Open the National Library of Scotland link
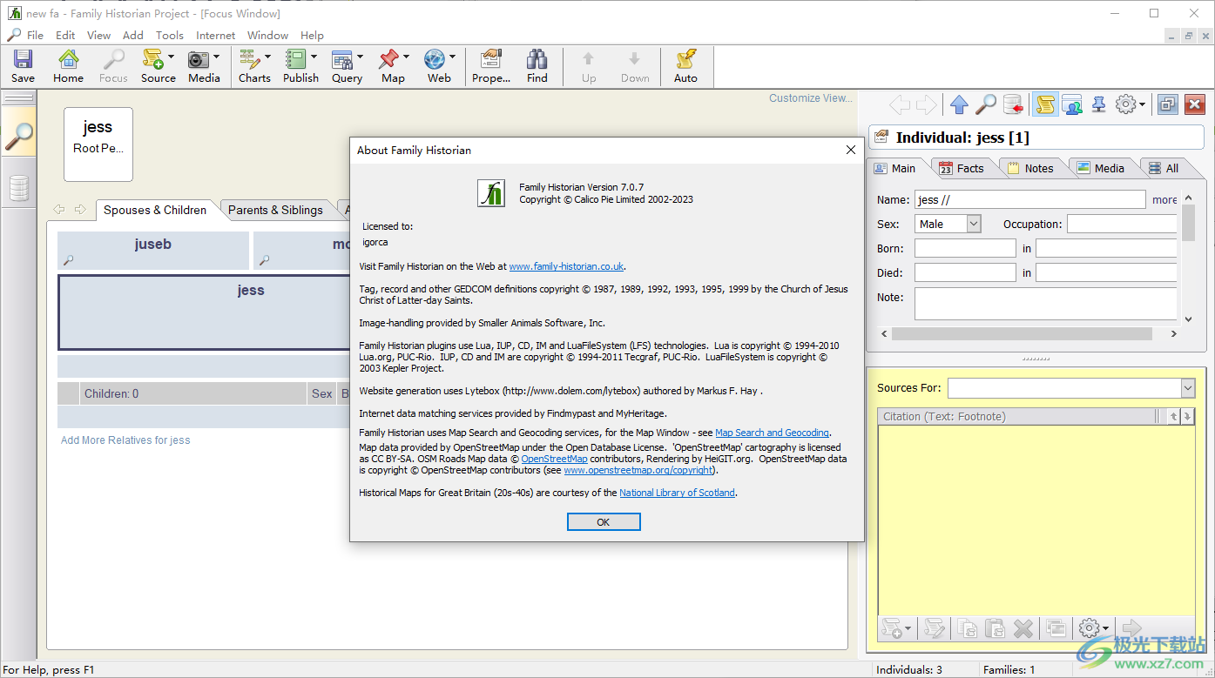This screenshot has height=678, width=1215. click(x=678, y=493)
